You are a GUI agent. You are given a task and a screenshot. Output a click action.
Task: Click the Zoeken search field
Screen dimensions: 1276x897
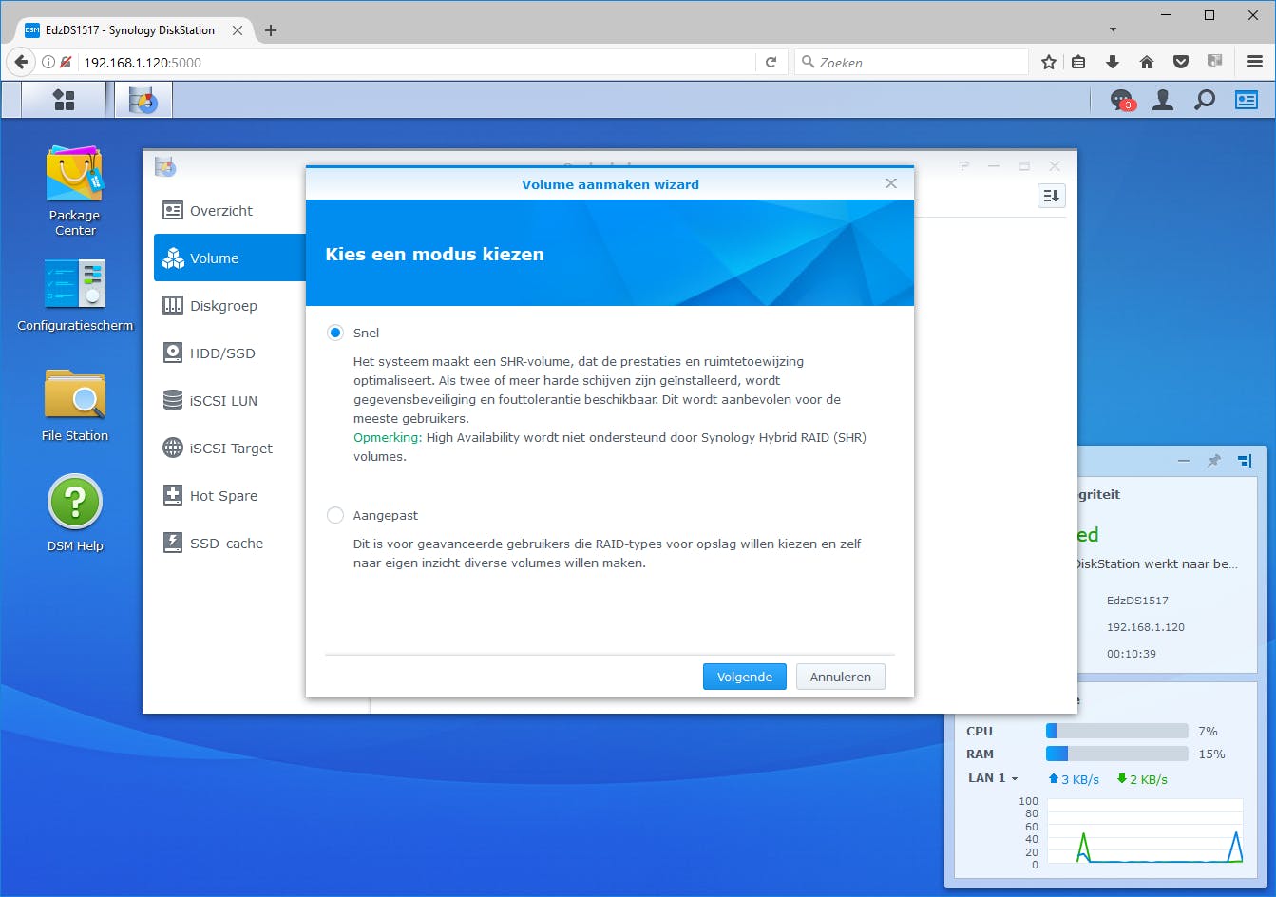tap(912, 62)
